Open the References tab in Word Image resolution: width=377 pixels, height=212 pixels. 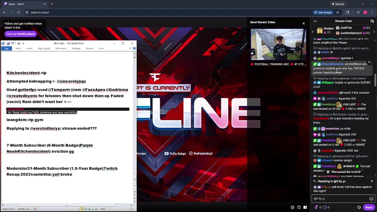click(x=61, y=49)
